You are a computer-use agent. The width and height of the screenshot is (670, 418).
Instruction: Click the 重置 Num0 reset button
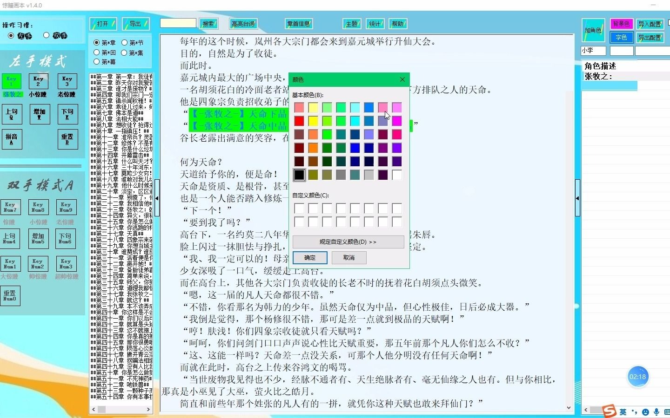point(10,296)
